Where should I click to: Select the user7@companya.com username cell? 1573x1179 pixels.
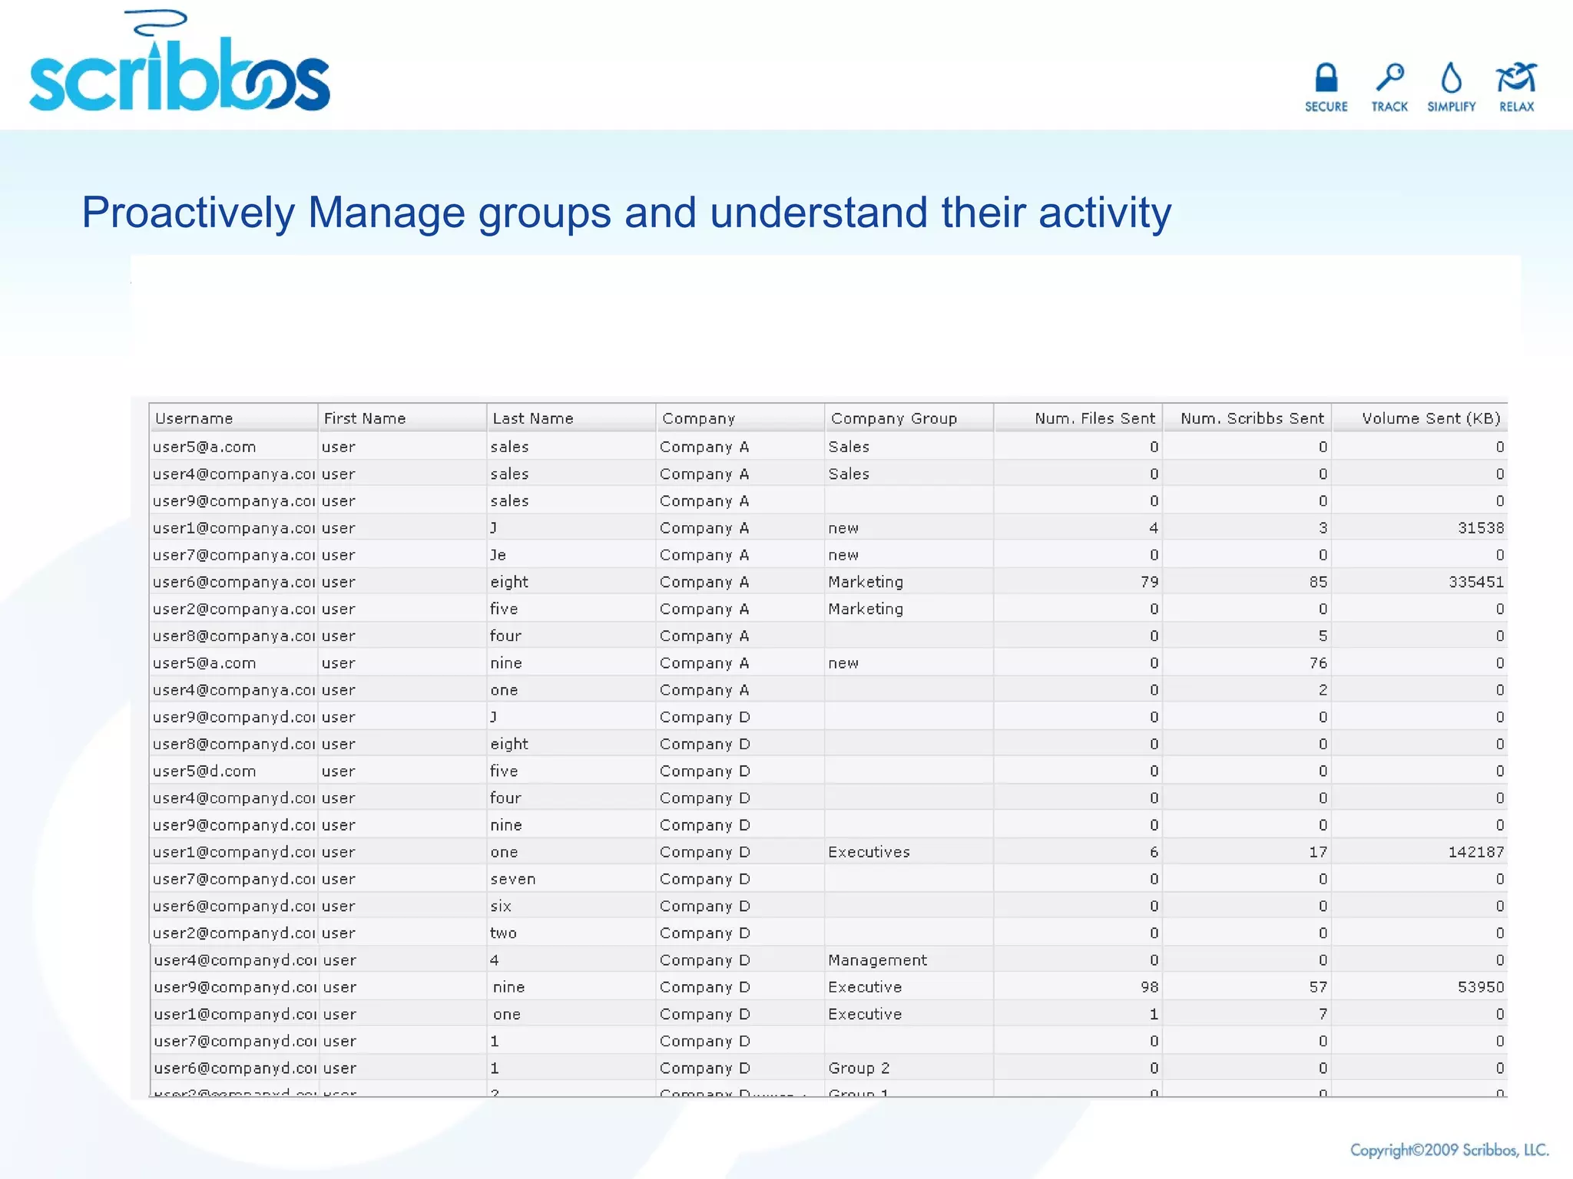[x=233, y=555]
